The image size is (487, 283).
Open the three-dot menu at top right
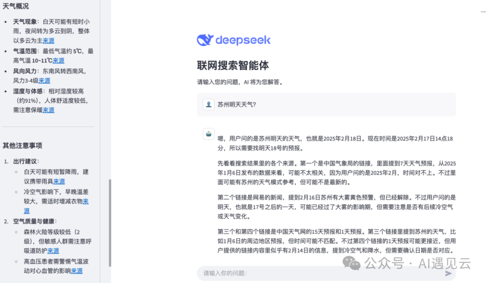[483, 12]
